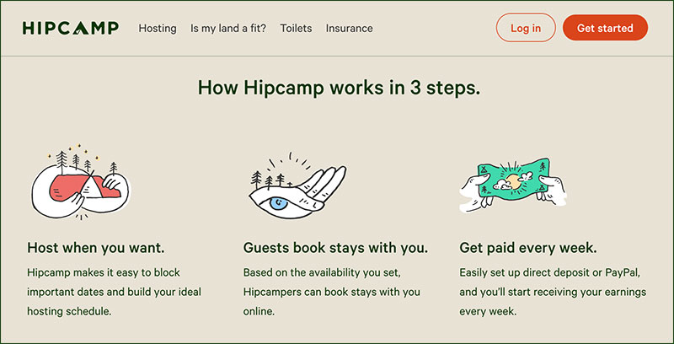Click the Hipcamp logo
The height and width of the screenshot is (344, 674).
coord(71,29)
